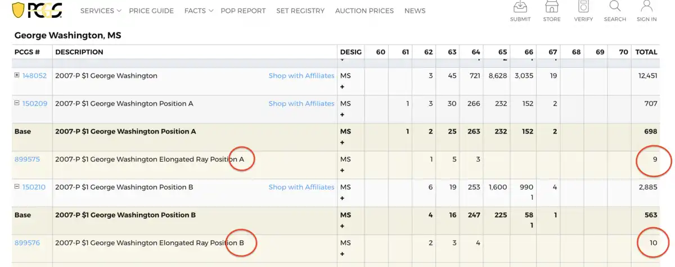Click the 721 cell in grade 64
Screen dimensions: 675x267
click(475, 76)
